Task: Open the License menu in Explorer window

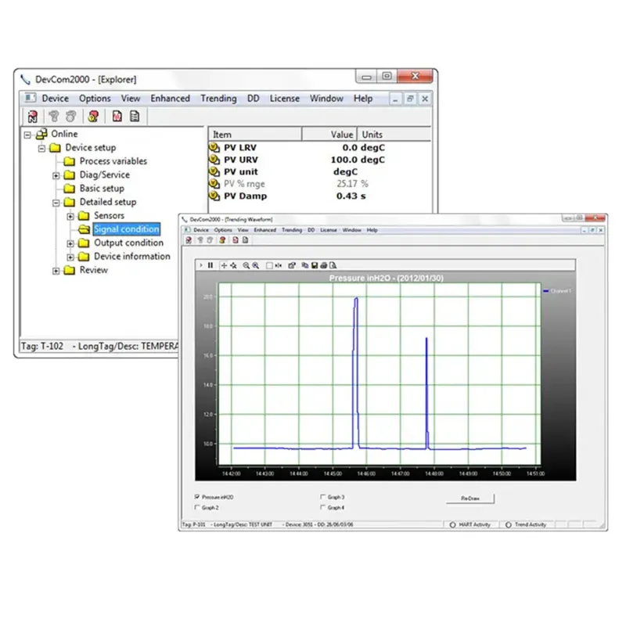Action: click(284, 99)
